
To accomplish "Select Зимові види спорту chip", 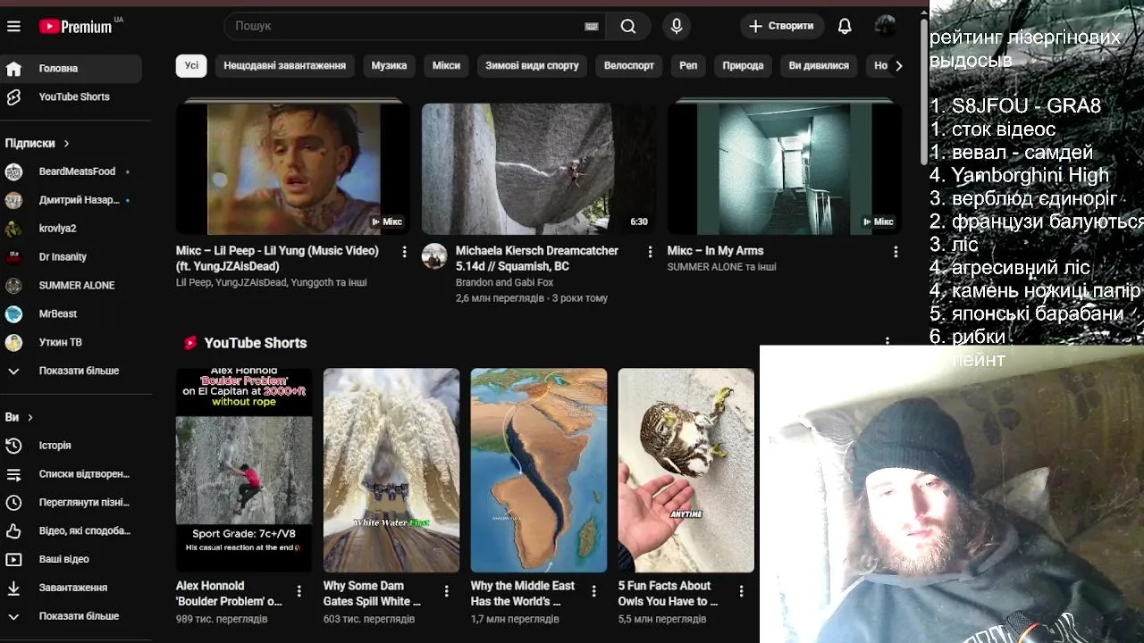I will (x=532, y=65).
